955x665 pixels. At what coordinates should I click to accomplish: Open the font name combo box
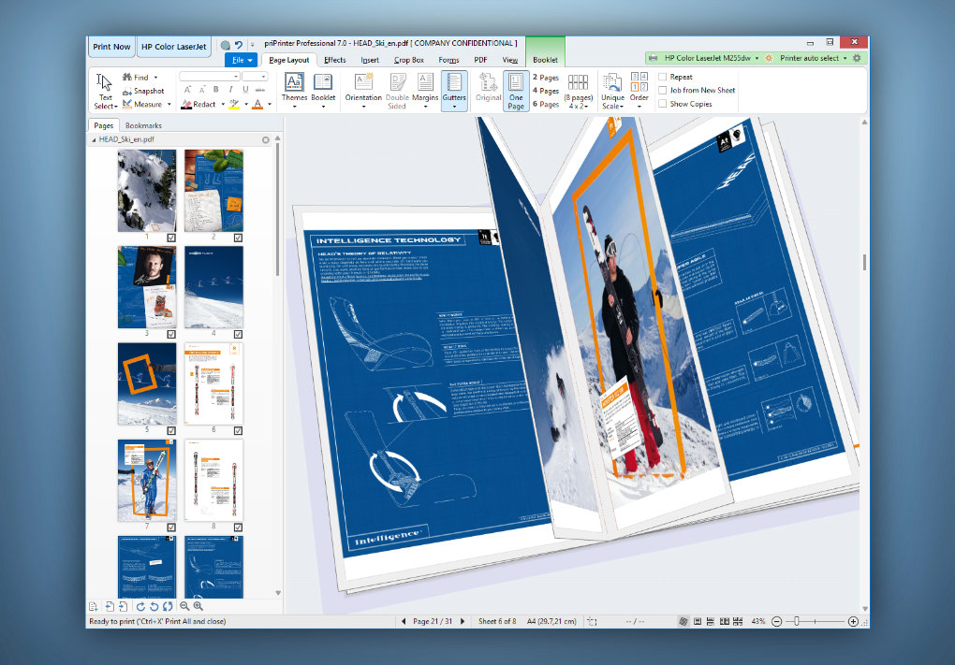point(209,76)
